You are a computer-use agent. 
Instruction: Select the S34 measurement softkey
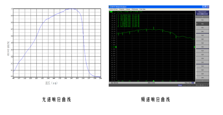202,74
